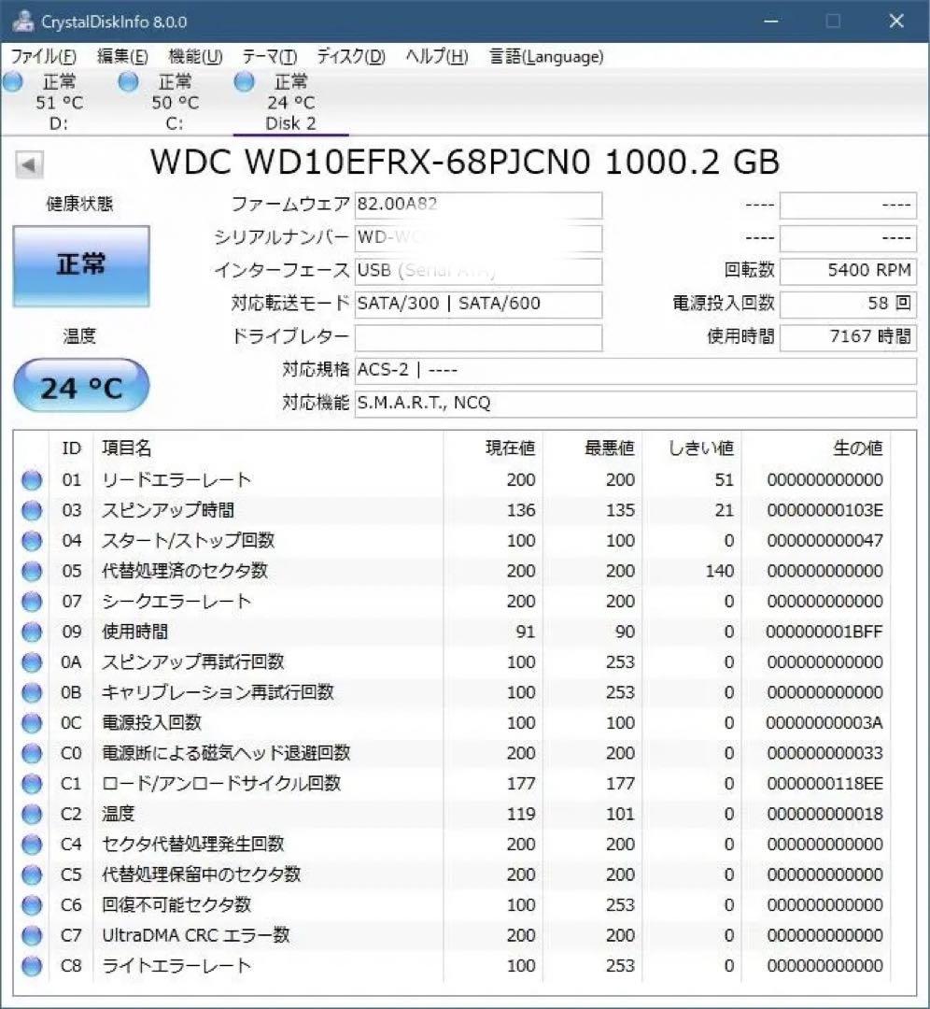
Task: Open the ディスク(D) menu
Action: click(351, 57)
